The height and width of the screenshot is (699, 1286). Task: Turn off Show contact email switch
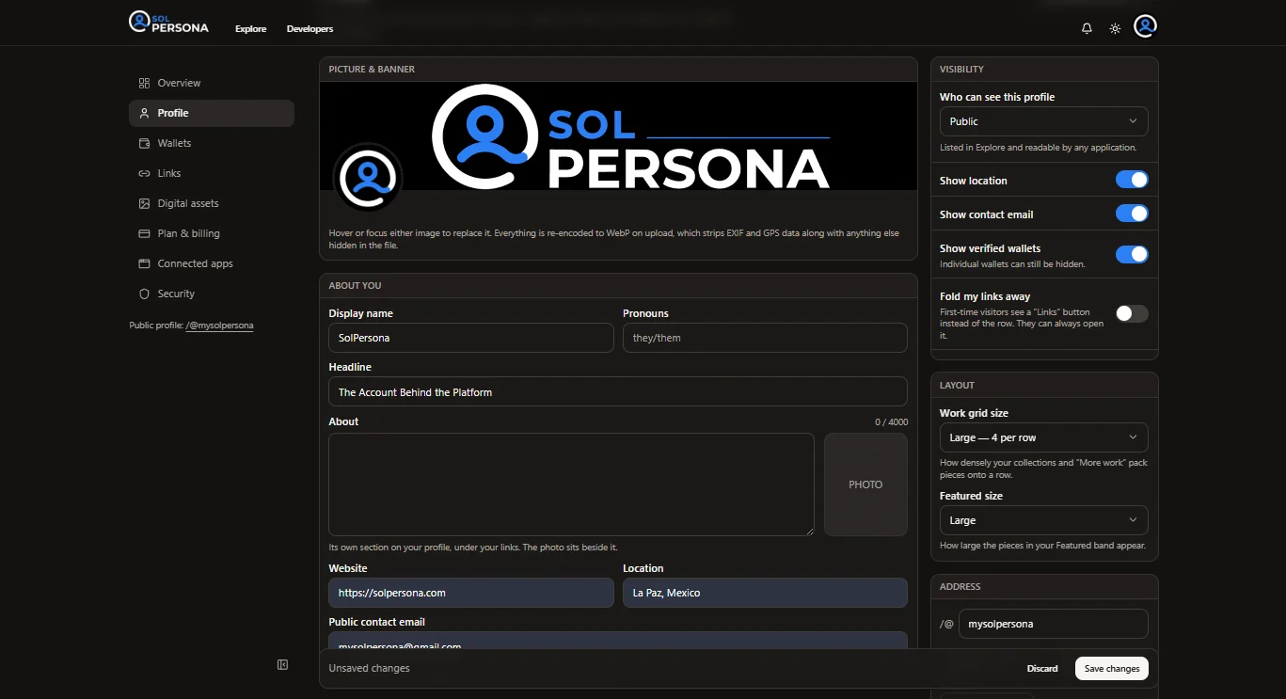tap(1132, 214)
